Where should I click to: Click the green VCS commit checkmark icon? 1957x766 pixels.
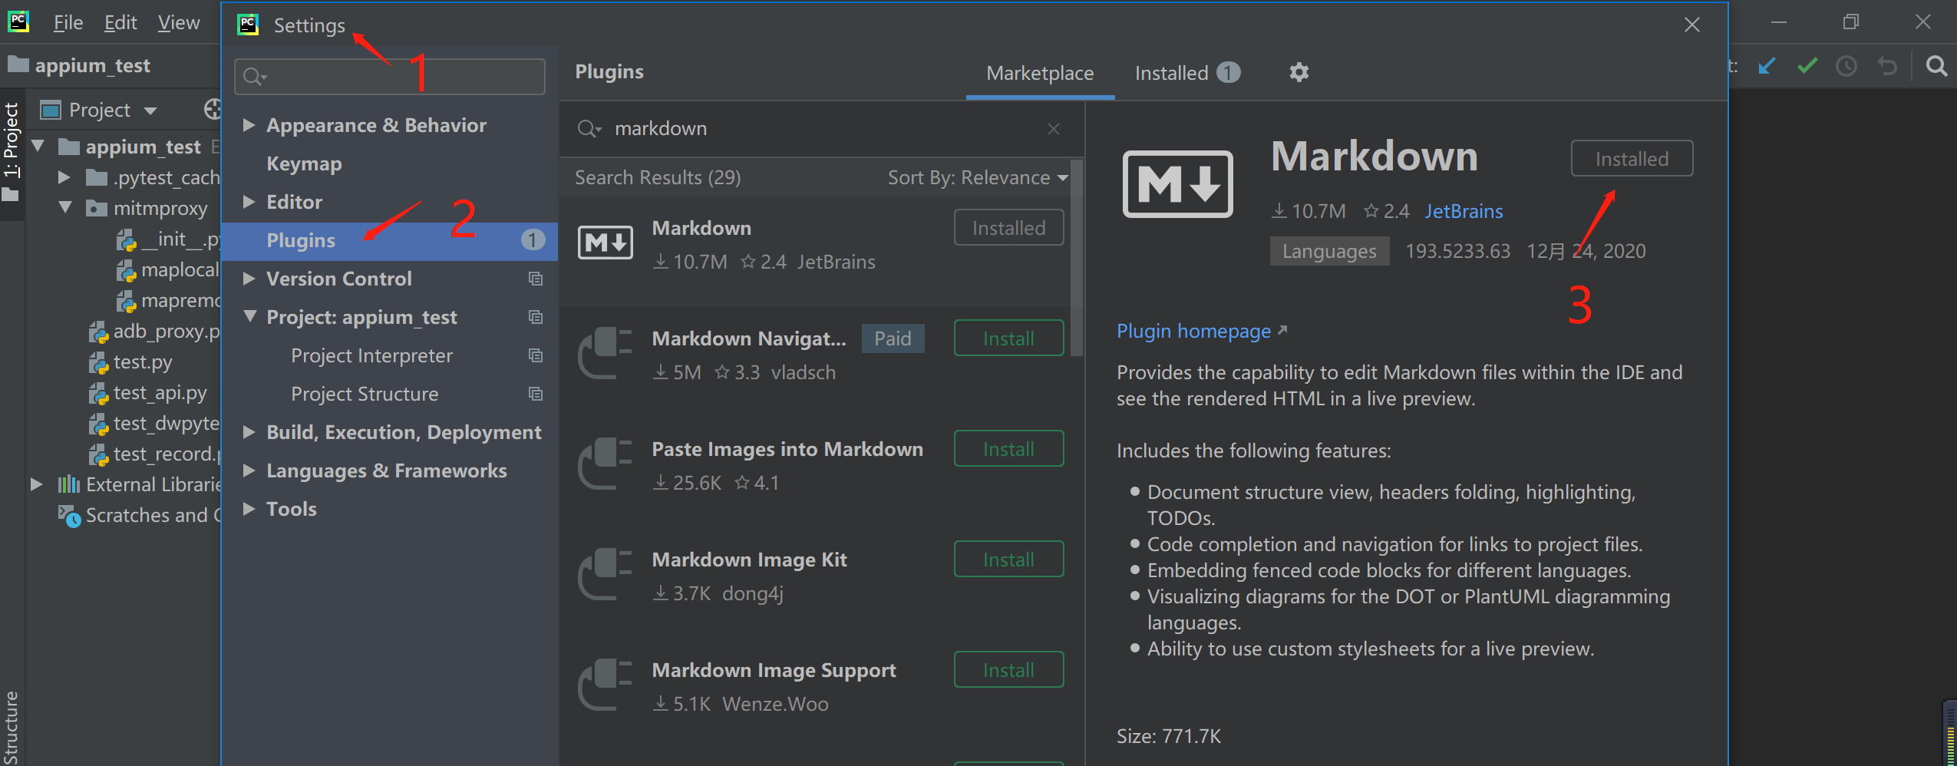tap(1807, 67)
